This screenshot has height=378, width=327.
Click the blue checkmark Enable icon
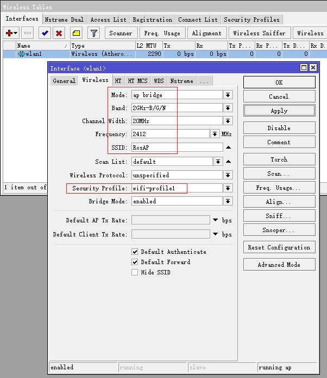tap(45, 33)
